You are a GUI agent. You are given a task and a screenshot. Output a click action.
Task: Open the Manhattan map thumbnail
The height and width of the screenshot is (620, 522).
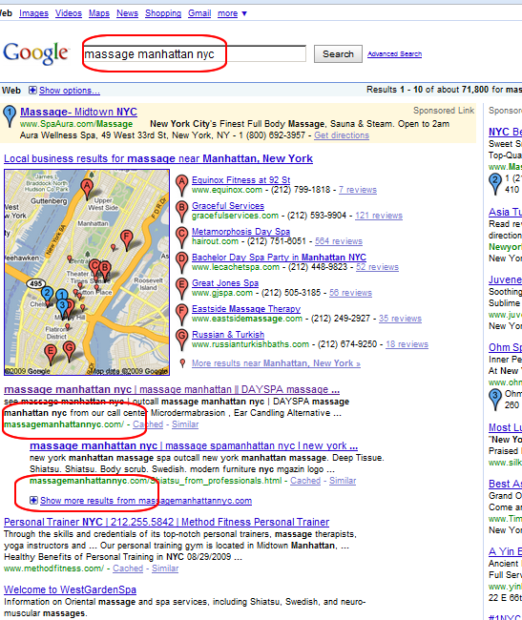[x=87, y=273]
